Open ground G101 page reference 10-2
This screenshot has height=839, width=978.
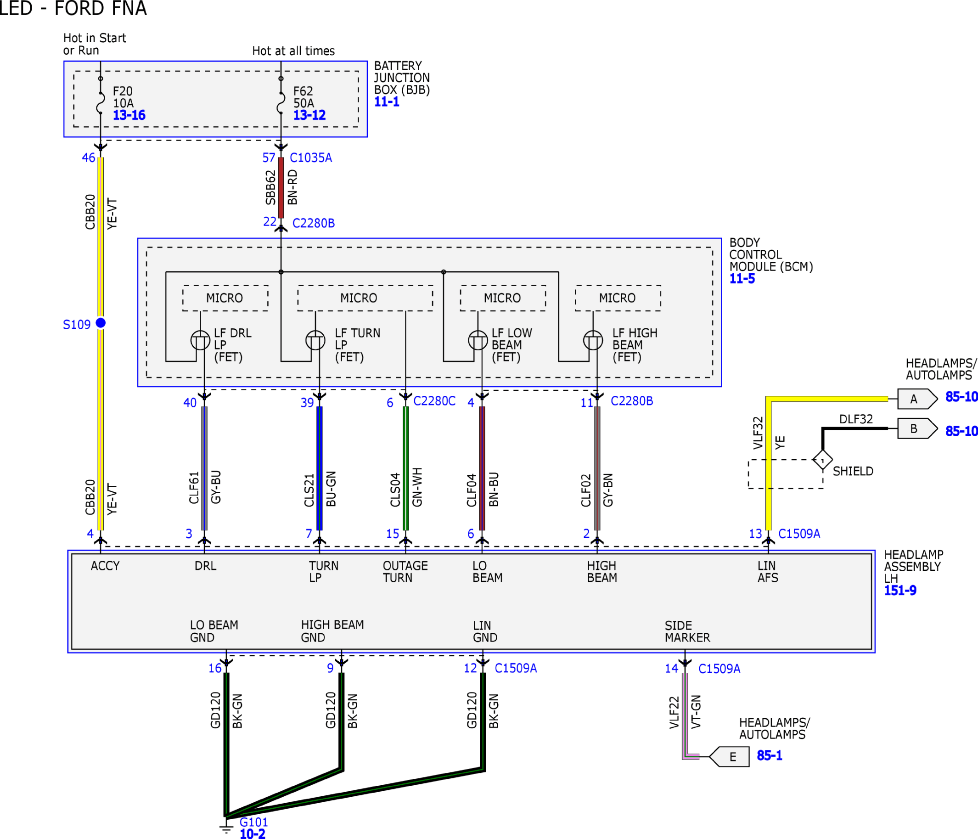[x=253, y=834]
